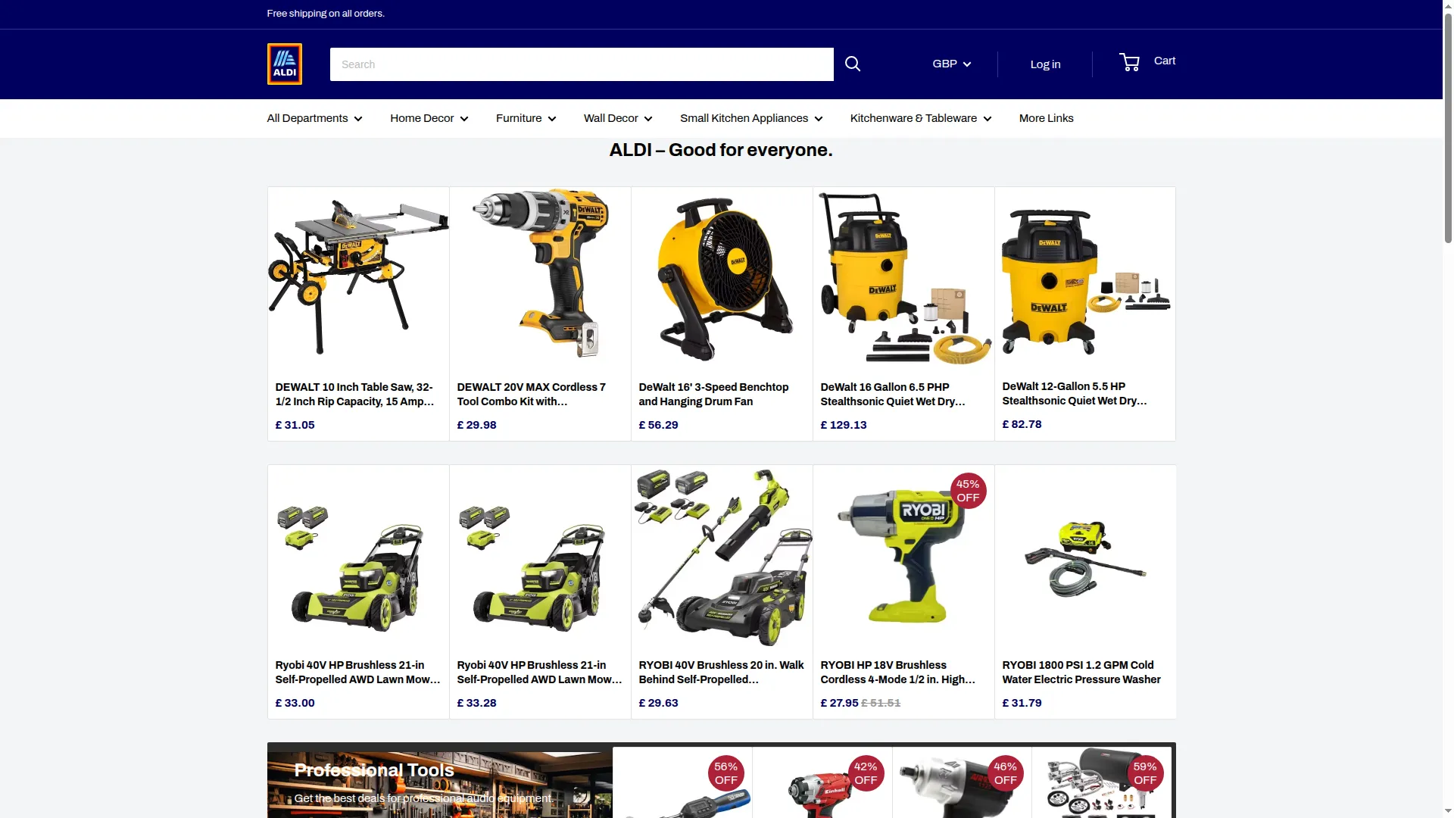
Task: Open the £33.00 Ryobi 40V Lawn Mower title
Action: pyautogui.click(x=358, y=673)
